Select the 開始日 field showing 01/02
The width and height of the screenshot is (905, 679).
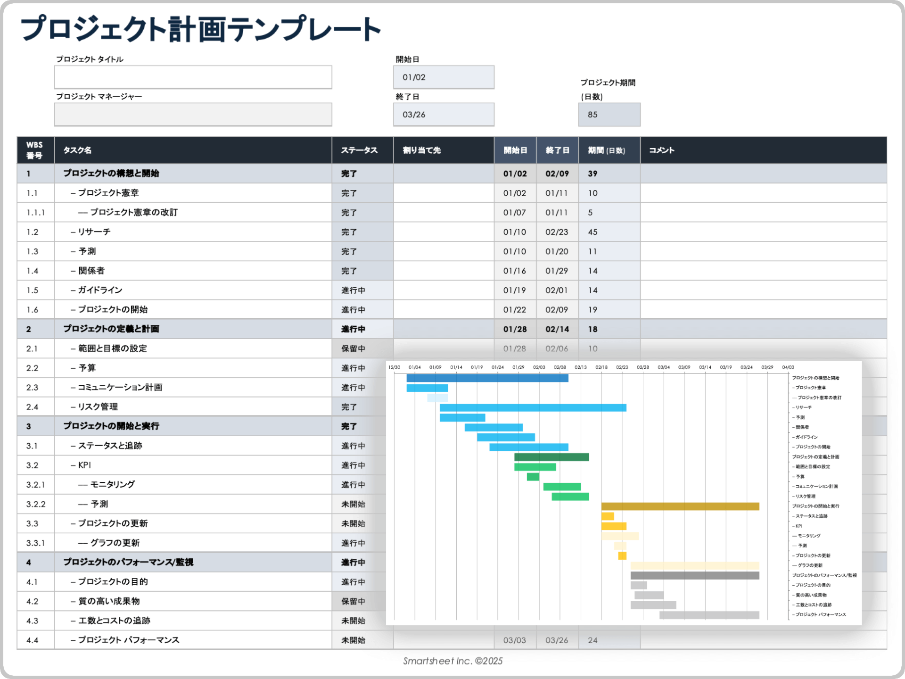(443, 76)
